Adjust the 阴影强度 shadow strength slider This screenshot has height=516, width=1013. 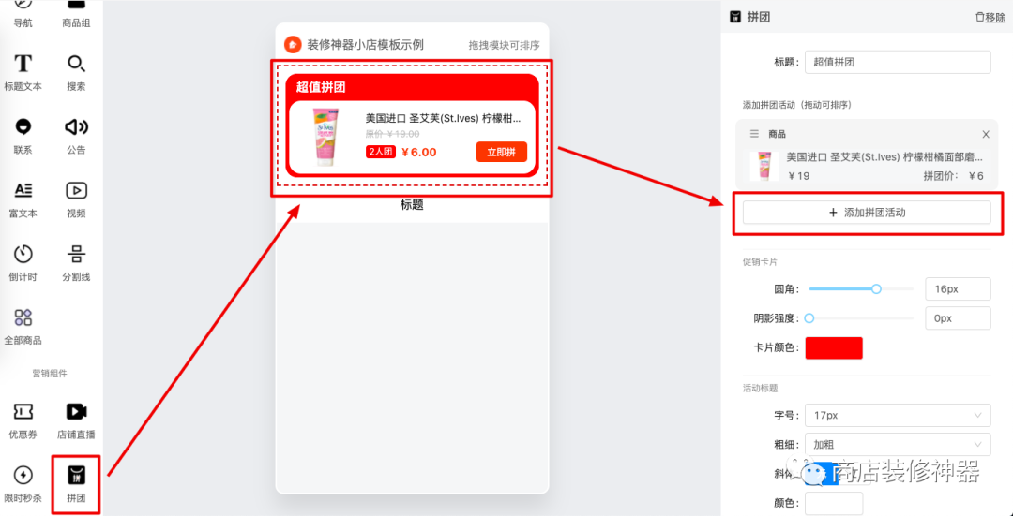[x=861, y=318]
